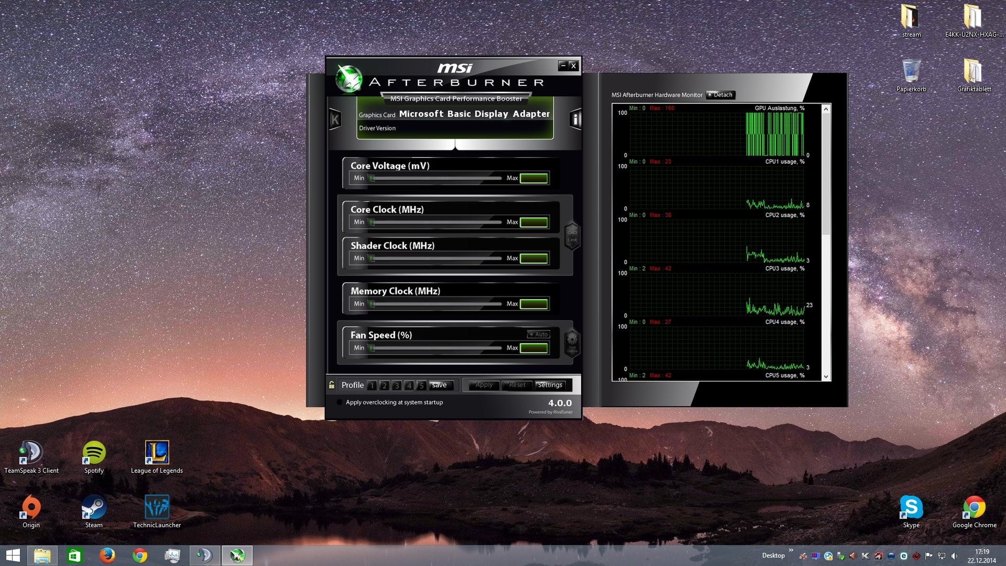Click the hardware monitor scrollbar up arrow

[826, 109]
